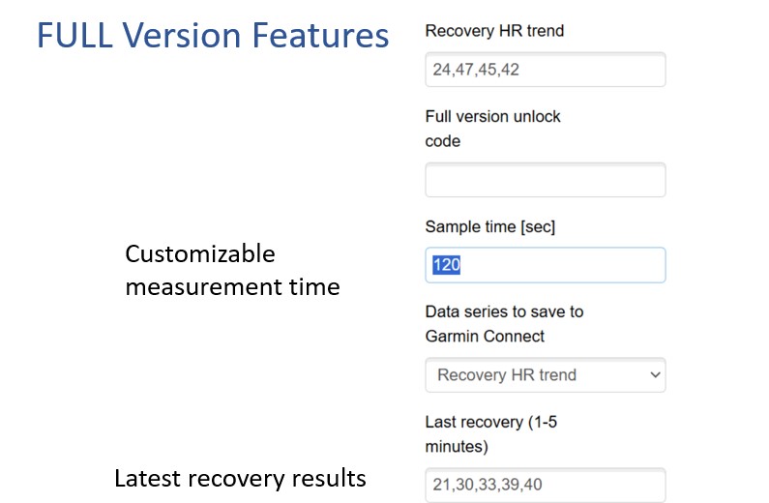The height and width of the screenshot is (503, 769).
Task: Select the Sample time field showing 120
Action: (546, 265)
